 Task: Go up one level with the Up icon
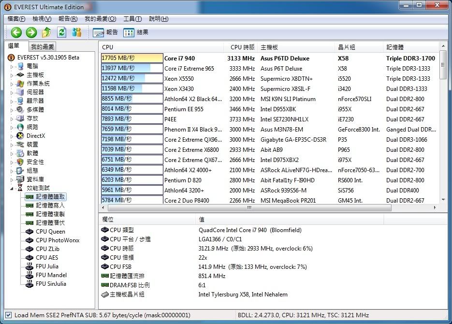point(46,32)
